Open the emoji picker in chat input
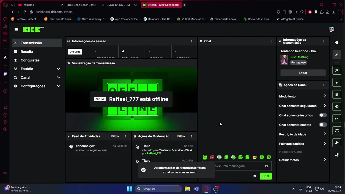Viewport: 345px width, 194px height. tap(267, 166)
